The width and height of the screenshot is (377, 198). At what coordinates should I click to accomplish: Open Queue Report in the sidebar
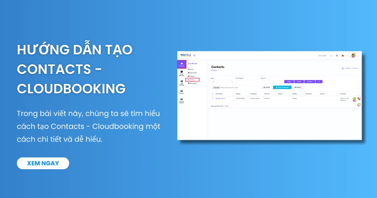click(182, 101)
